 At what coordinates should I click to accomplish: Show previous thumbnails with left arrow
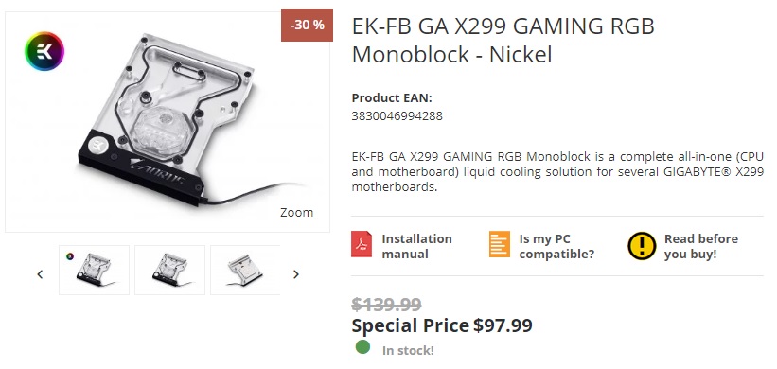pyautogui.click(x=40, y=273)
